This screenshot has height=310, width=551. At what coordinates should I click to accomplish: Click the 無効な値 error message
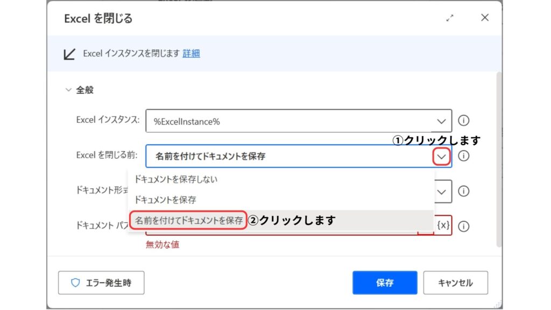click(163, 245)
